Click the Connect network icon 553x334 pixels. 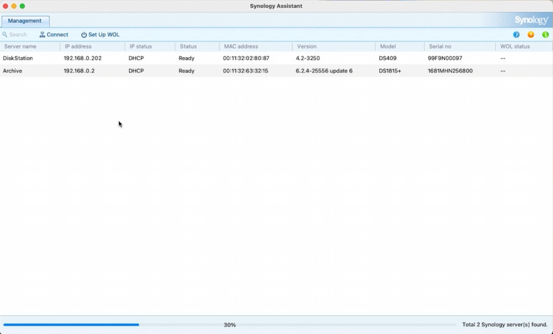(x=42, y=34)
